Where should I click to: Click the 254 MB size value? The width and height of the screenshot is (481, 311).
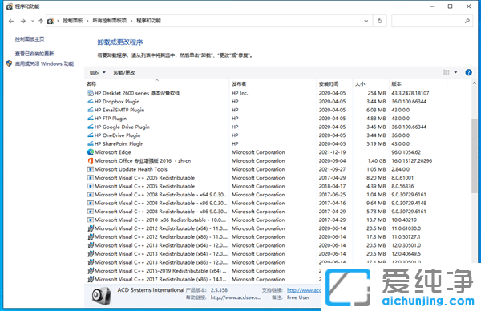(377, 93)
